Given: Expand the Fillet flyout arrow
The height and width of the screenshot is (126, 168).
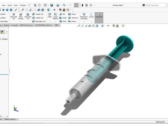Looking at the screenshot, I should click(x=50, y=22).
